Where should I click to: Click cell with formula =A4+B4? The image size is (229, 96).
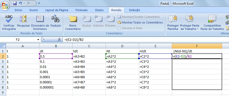(89, 67)
